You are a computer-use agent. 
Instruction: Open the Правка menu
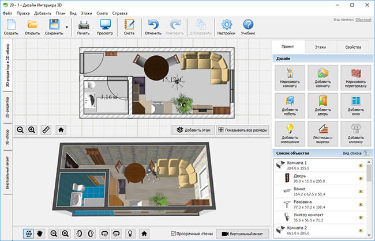[x=23, y=13]
